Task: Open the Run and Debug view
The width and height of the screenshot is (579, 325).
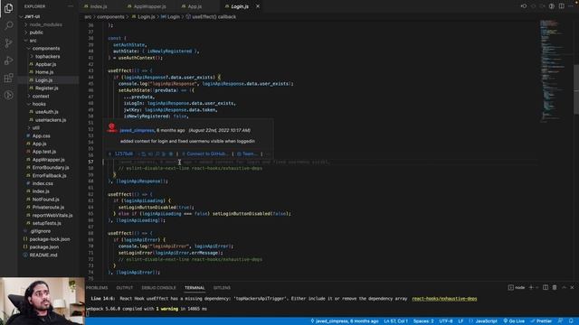Action: tap(8, 60)
